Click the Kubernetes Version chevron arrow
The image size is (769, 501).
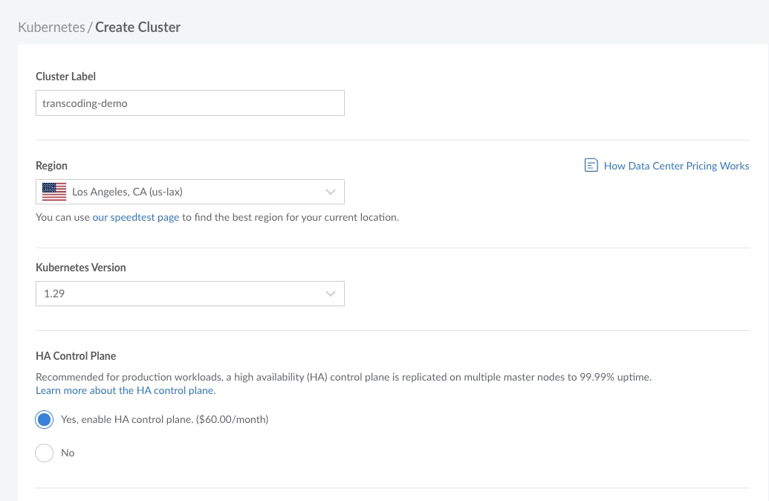[x=331, y=294]
